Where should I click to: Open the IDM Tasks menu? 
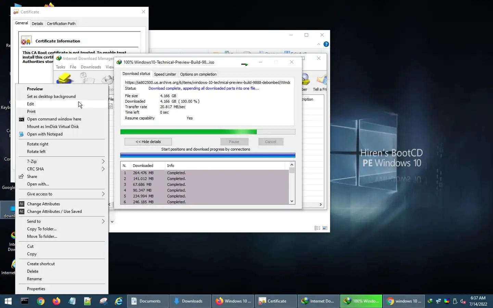tap(61, 67)
